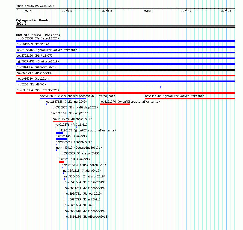Click nsv3541564 (Chaisson2019) label
The height and width of the screenshot is (230, 243).
[x=85, y=182]
